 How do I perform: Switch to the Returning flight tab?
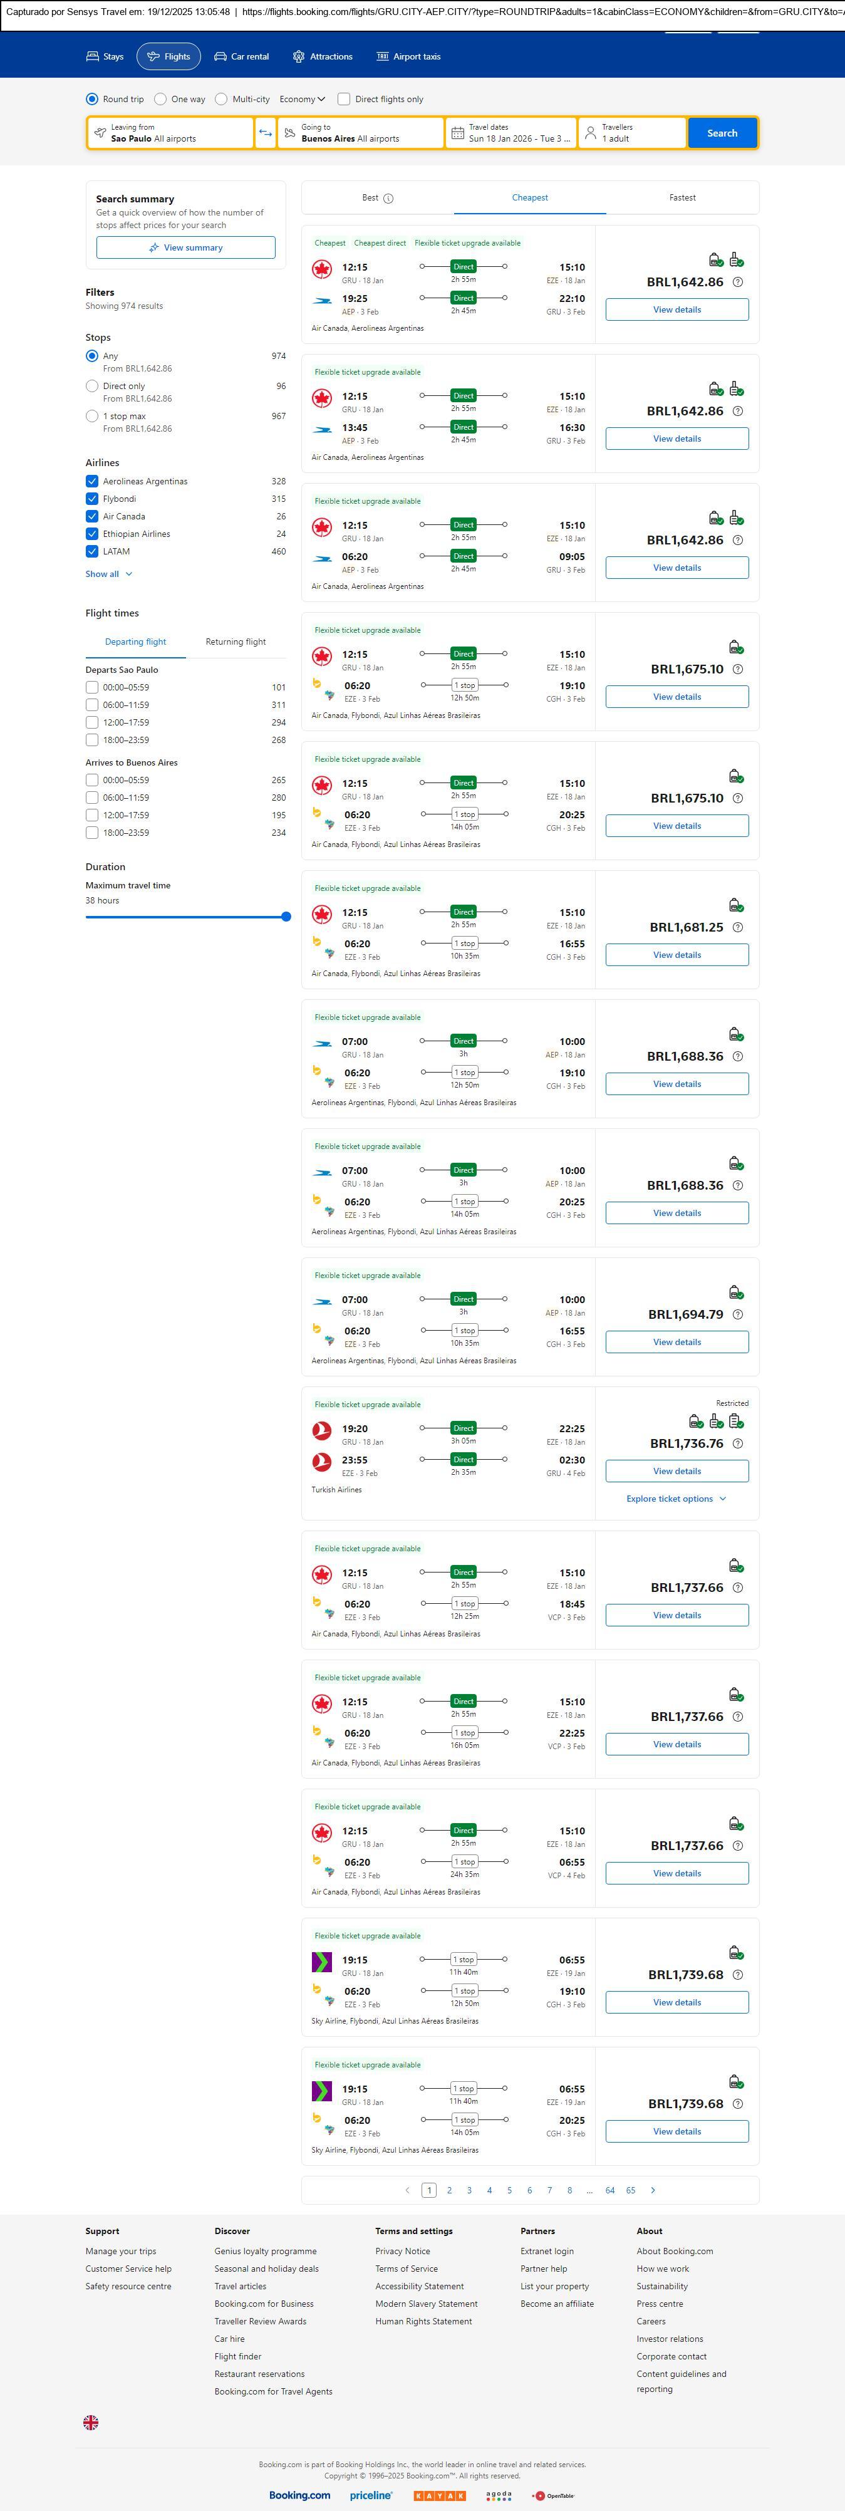(236, 642)
